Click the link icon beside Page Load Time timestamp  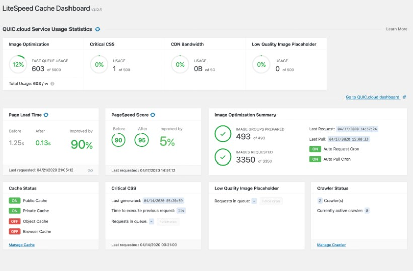pos(90,170)
